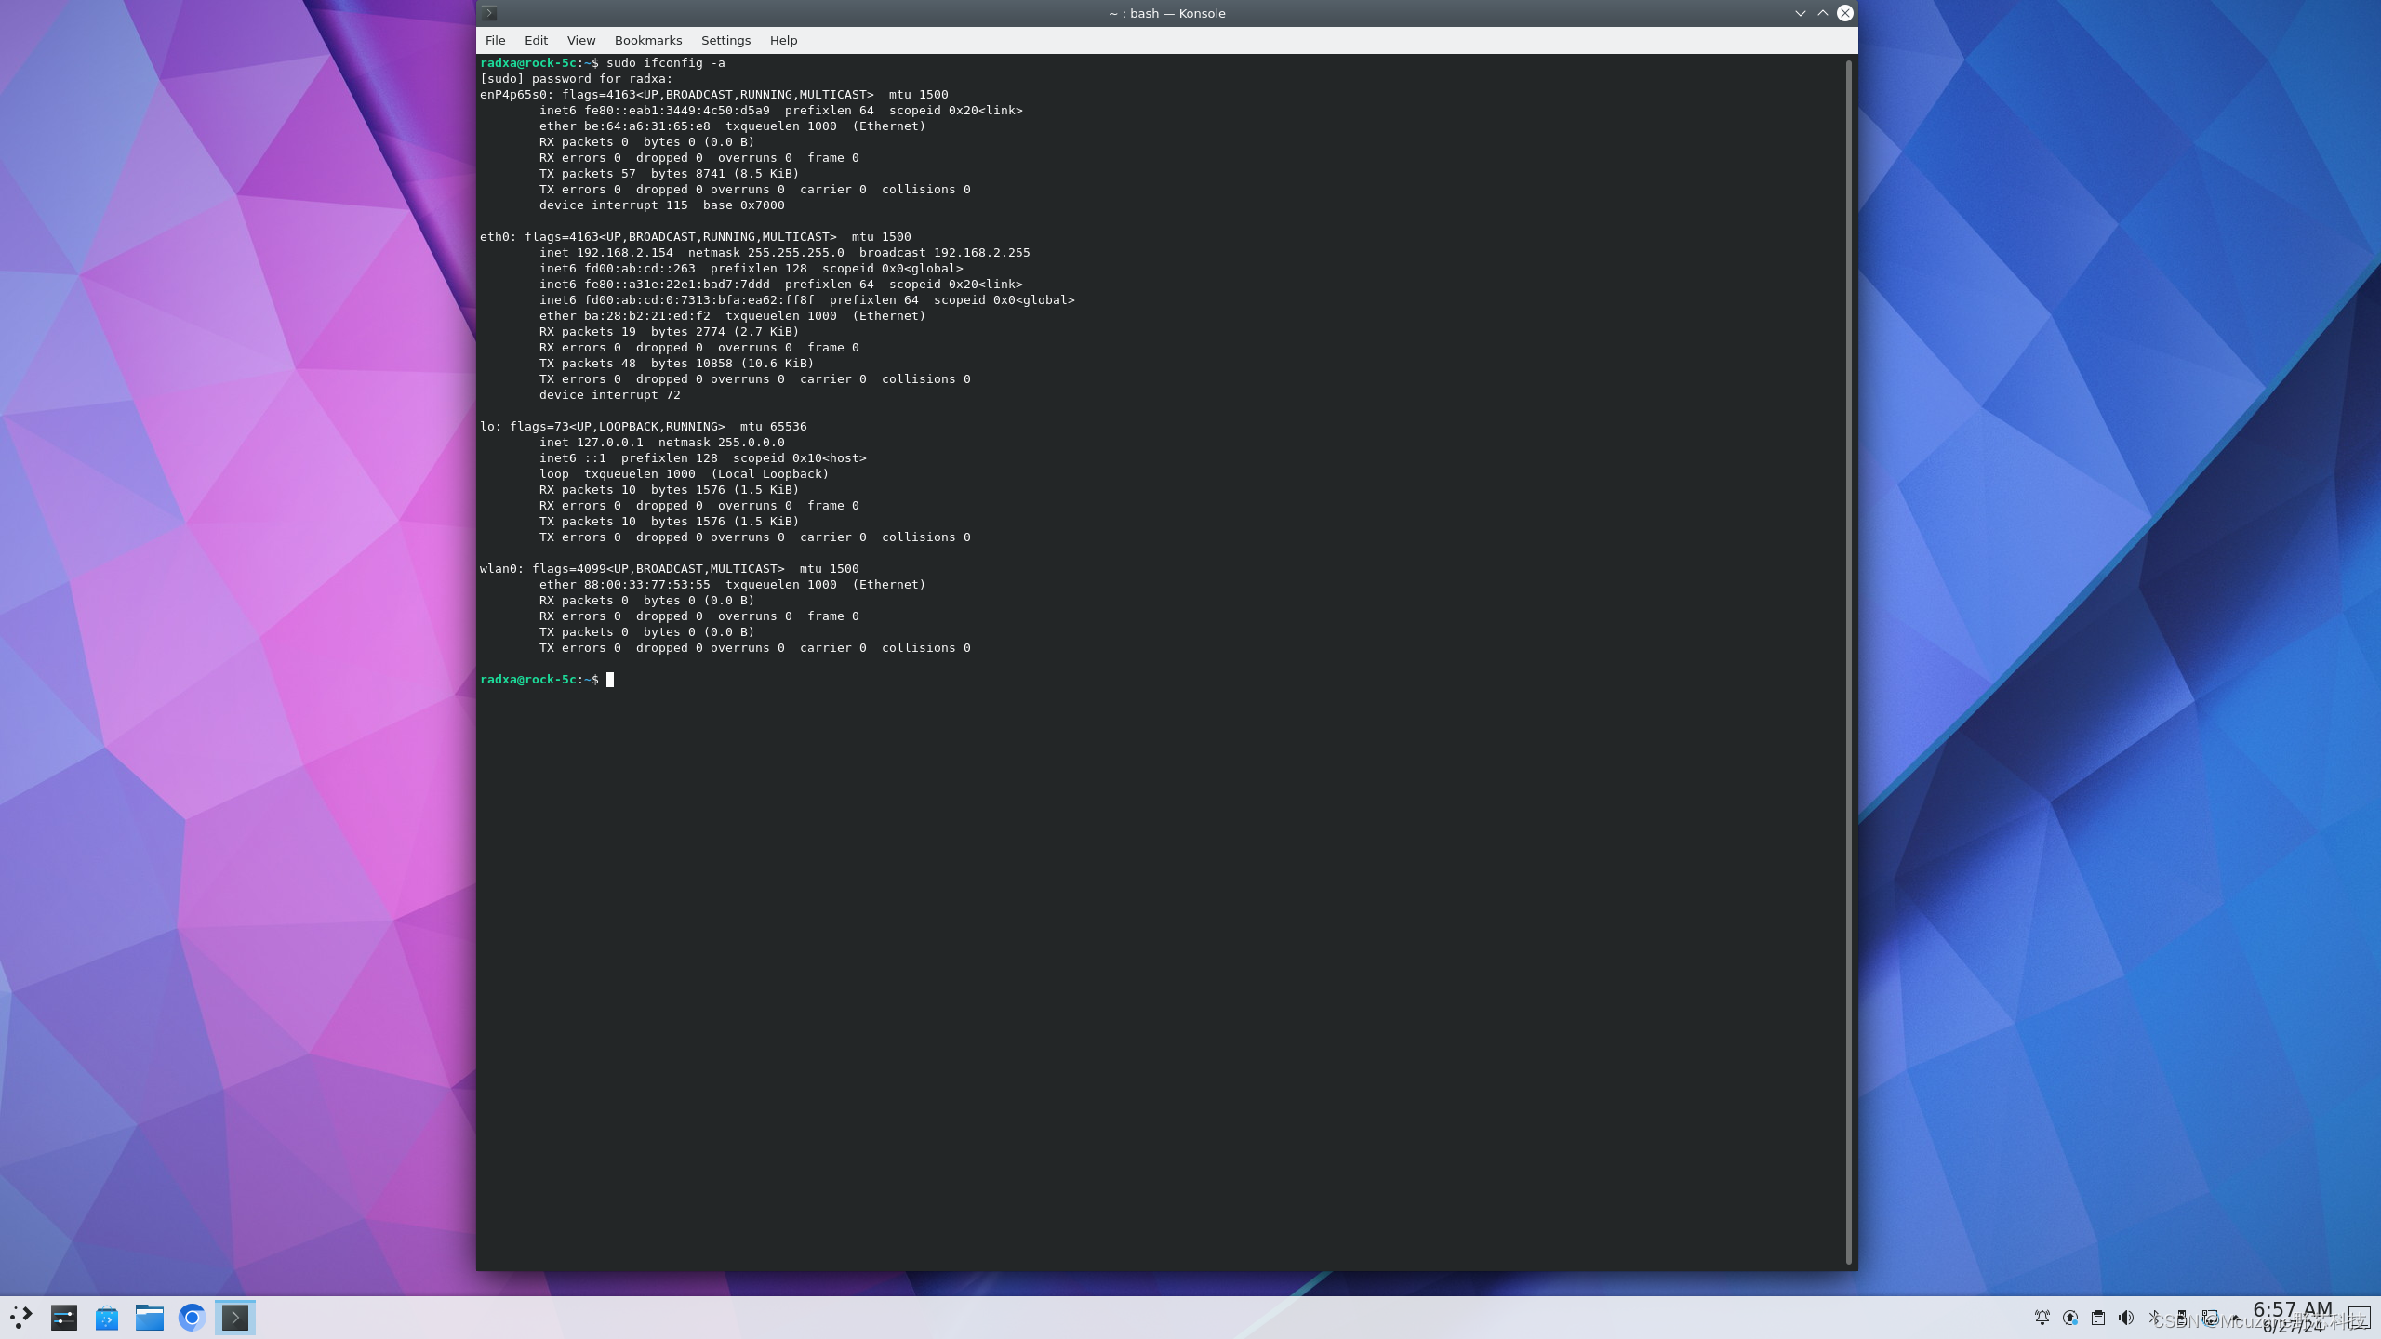This screenshot has width=2381, height=1339.
Task: Open the notifications bell in tray
Action: 2042,1318
